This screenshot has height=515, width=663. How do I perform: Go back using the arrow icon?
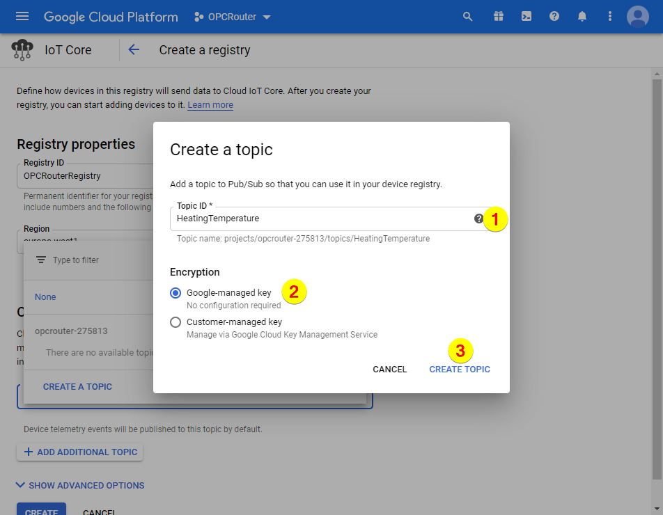tap(134, 50)
